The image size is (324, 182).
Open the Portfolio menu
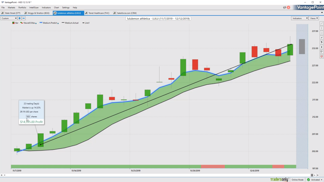coord(22,8)
